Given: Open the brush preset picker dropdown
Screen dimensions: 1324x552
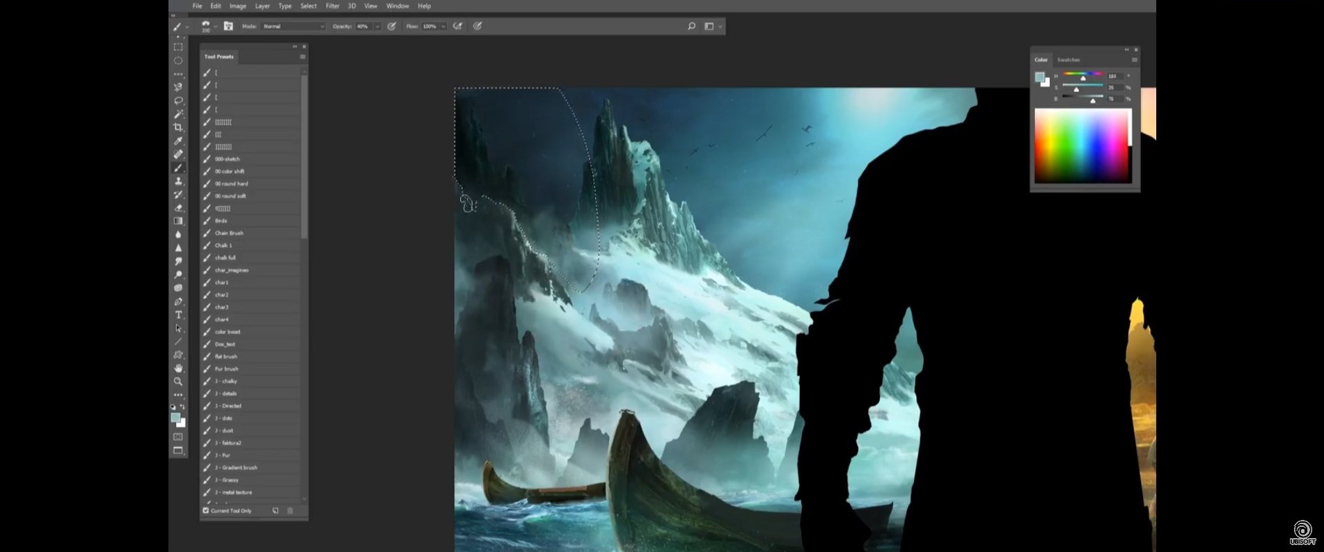Looking at the screenshot, I should [x=216, y=26].
